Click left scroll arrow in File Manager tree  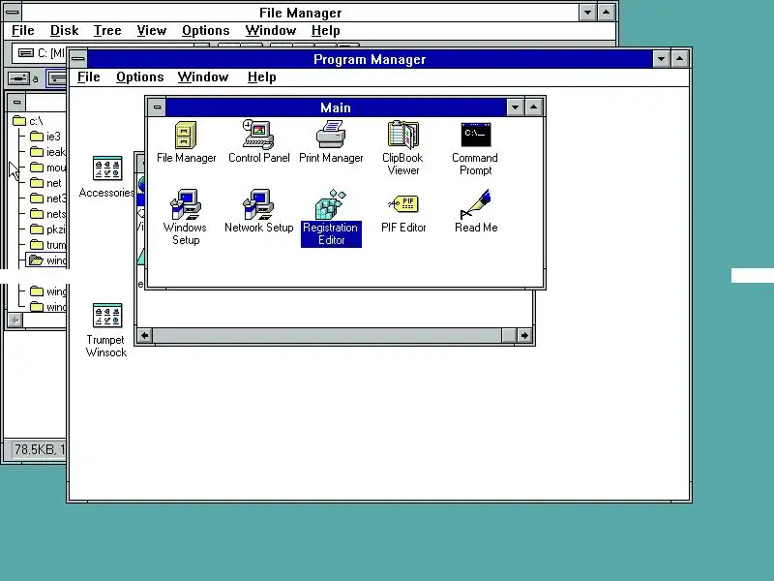coord(15,321)
